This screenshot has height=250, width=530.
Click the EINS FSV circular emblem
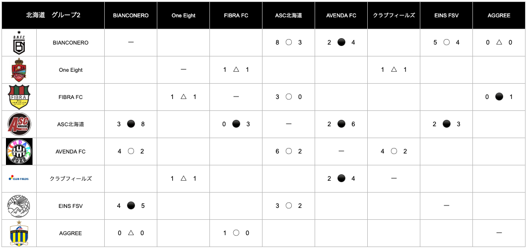(x=19, y=206)
